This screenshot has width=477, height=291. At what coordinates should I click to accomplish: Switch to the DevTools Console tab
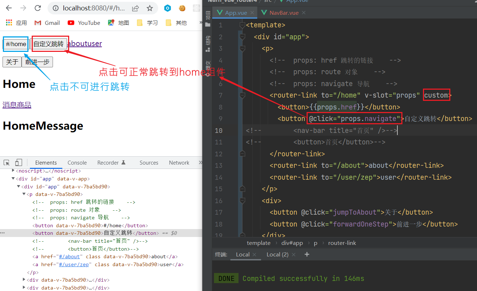(x=77, y=163)
